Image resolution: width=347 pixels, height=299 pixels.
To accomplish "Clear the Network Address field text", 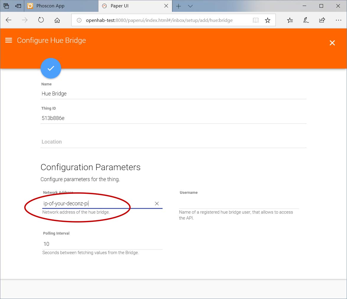I will pyautogui.click(x=157, y=204).
